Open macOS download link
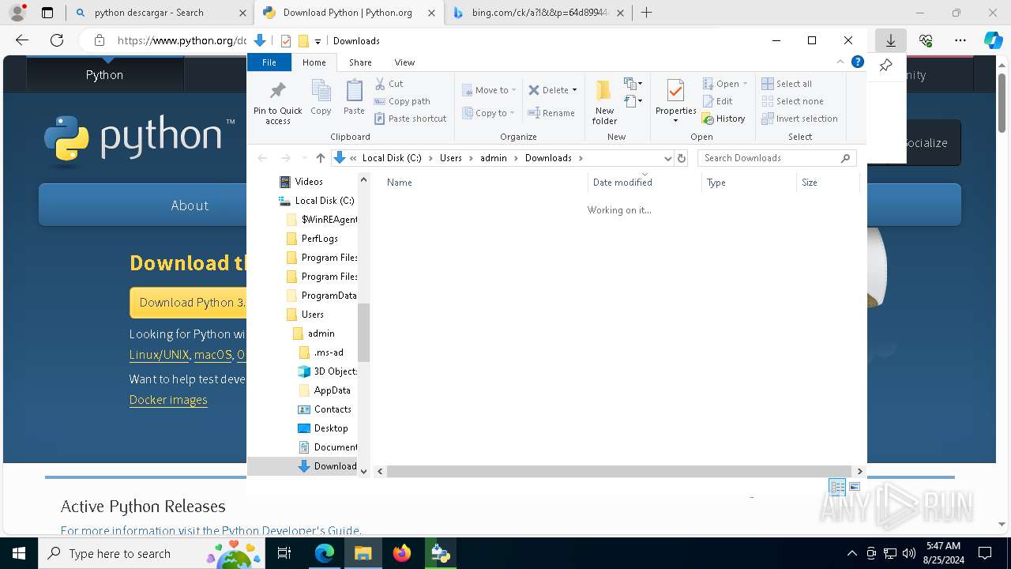This screenshot has height=569, width=1011. coord(213,355)
